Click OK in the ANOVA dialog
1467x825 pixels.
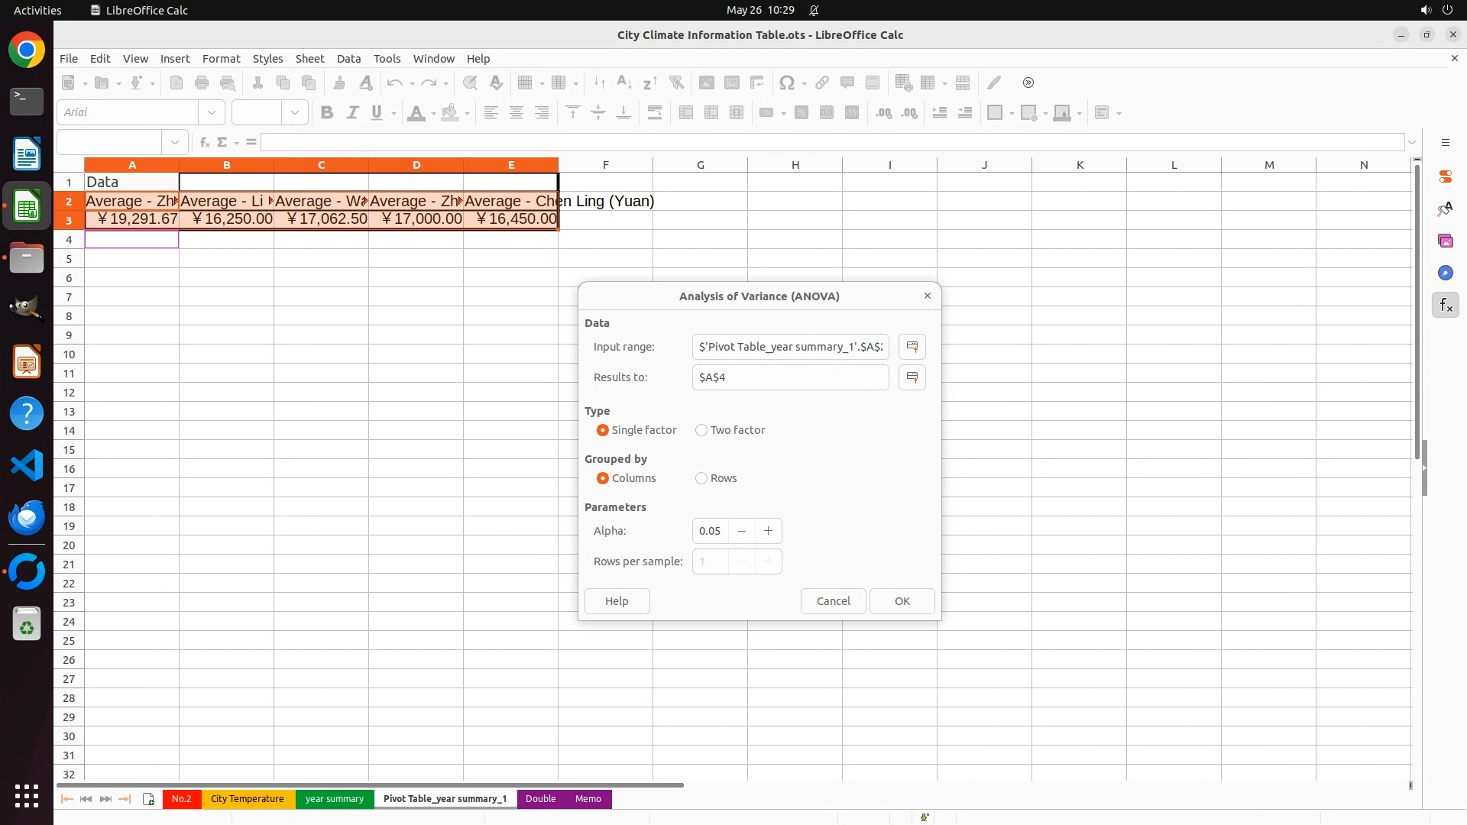point(902,601)
